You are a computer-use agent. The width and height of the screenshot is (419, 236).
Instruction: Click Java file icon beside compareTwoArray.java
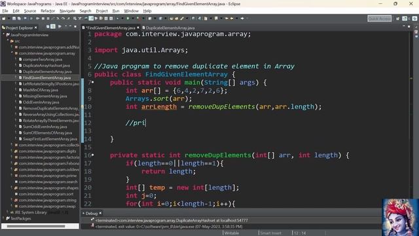20,60
